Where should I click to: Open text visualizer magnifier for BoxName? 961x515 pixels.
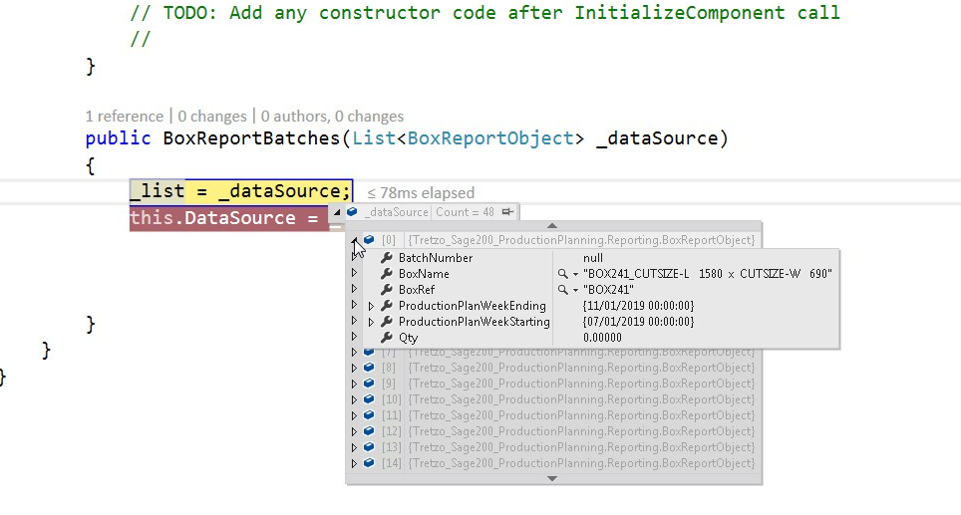(562, 274)
